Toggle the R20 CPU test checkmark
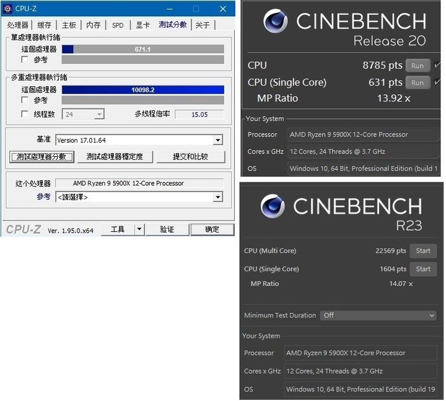446x401 pixels. [x=437, y=66]
